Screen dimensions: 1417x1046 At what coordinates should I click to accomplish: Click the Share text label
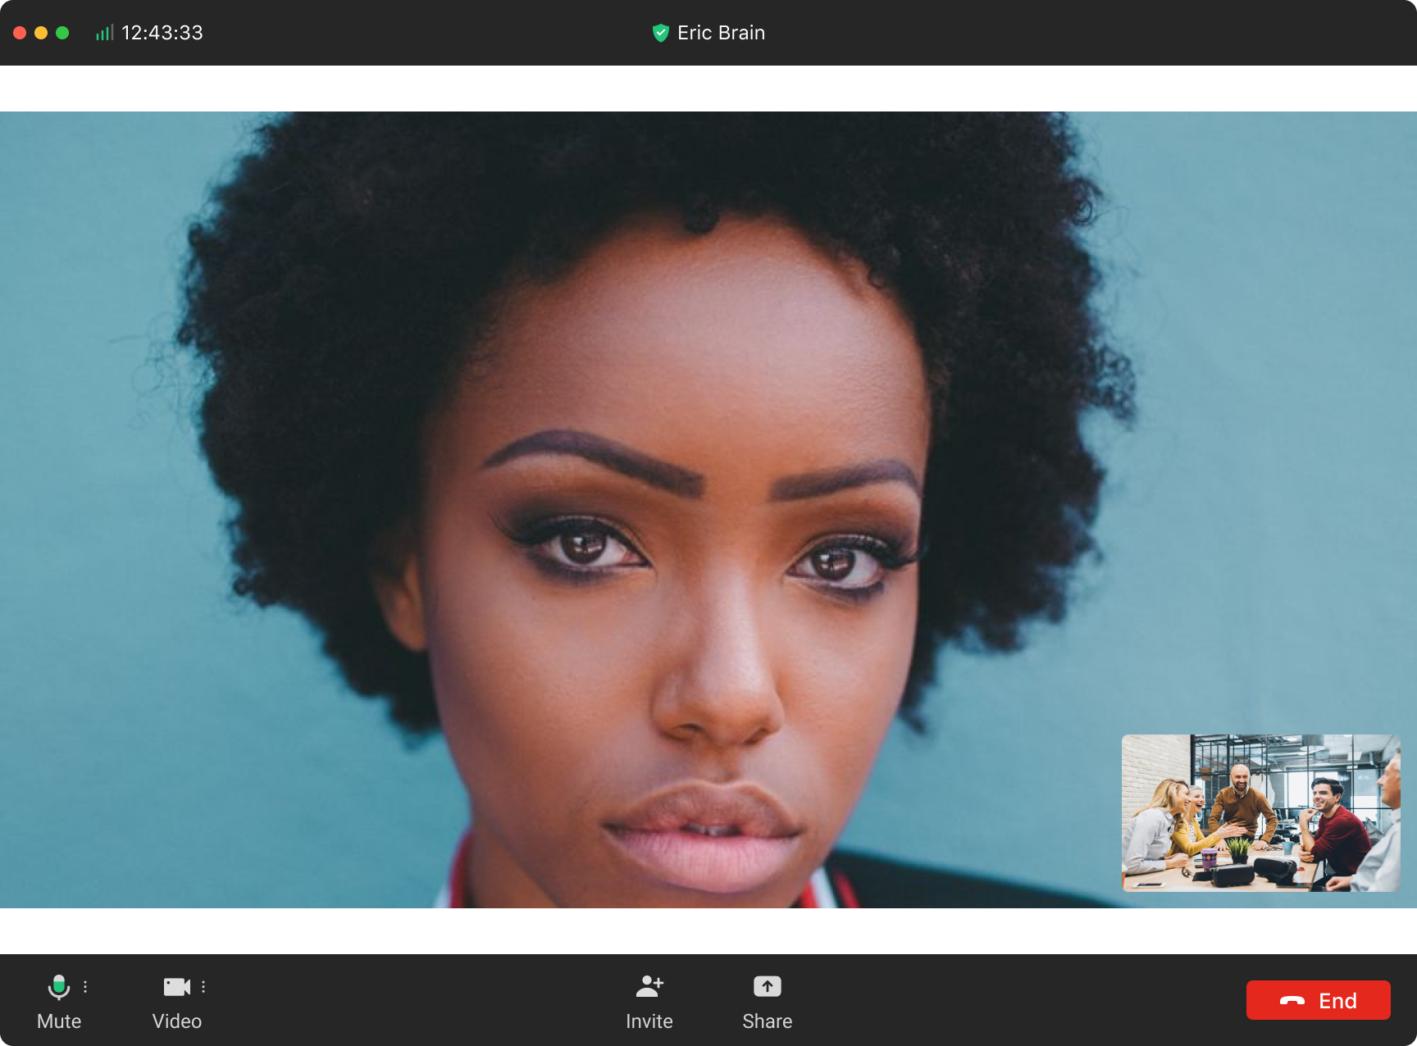tap(767, 1021)
